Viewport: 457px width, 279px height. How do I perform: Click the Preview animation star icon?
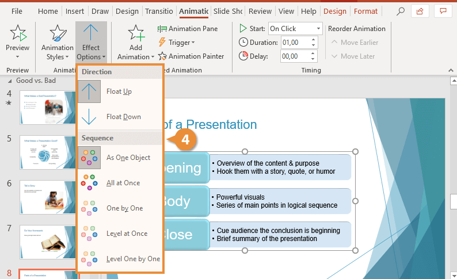[18, 33]
